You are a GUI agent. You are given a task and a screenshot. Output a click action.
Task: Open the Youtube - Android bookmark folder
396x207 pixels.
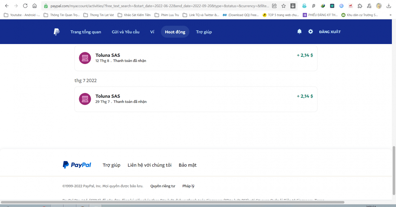22,15
